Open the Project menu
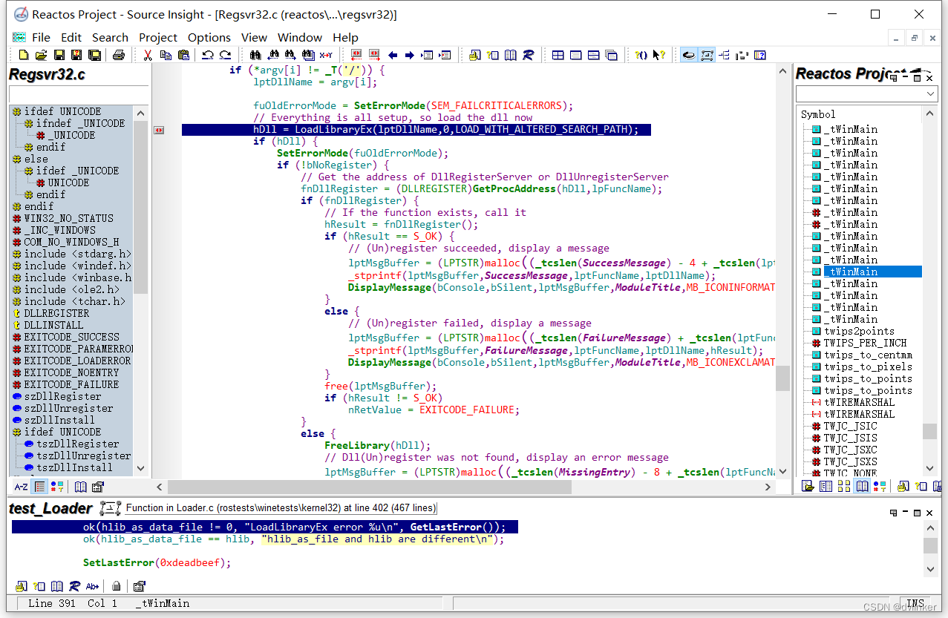 pos(158,37)
